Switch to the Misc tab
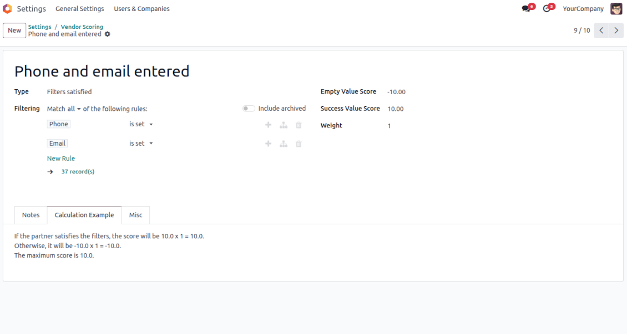The width and height of the screenshot is (627, 334). [135, 215]
